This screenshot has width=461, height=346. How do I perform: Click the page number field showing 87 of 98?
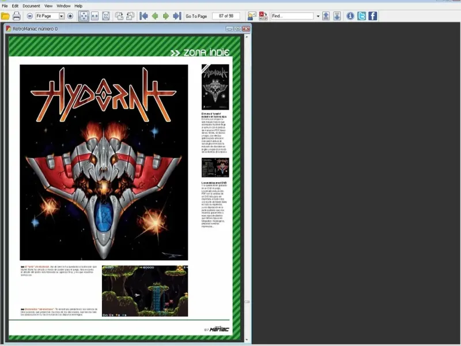(226, 16)
